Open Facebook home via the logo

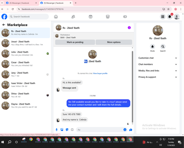pyautogui.click(x=4, y=17)
